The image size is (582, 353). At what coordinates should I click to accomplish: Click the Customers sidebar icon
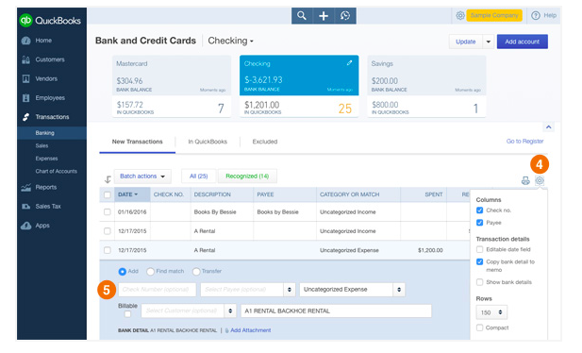26,59
